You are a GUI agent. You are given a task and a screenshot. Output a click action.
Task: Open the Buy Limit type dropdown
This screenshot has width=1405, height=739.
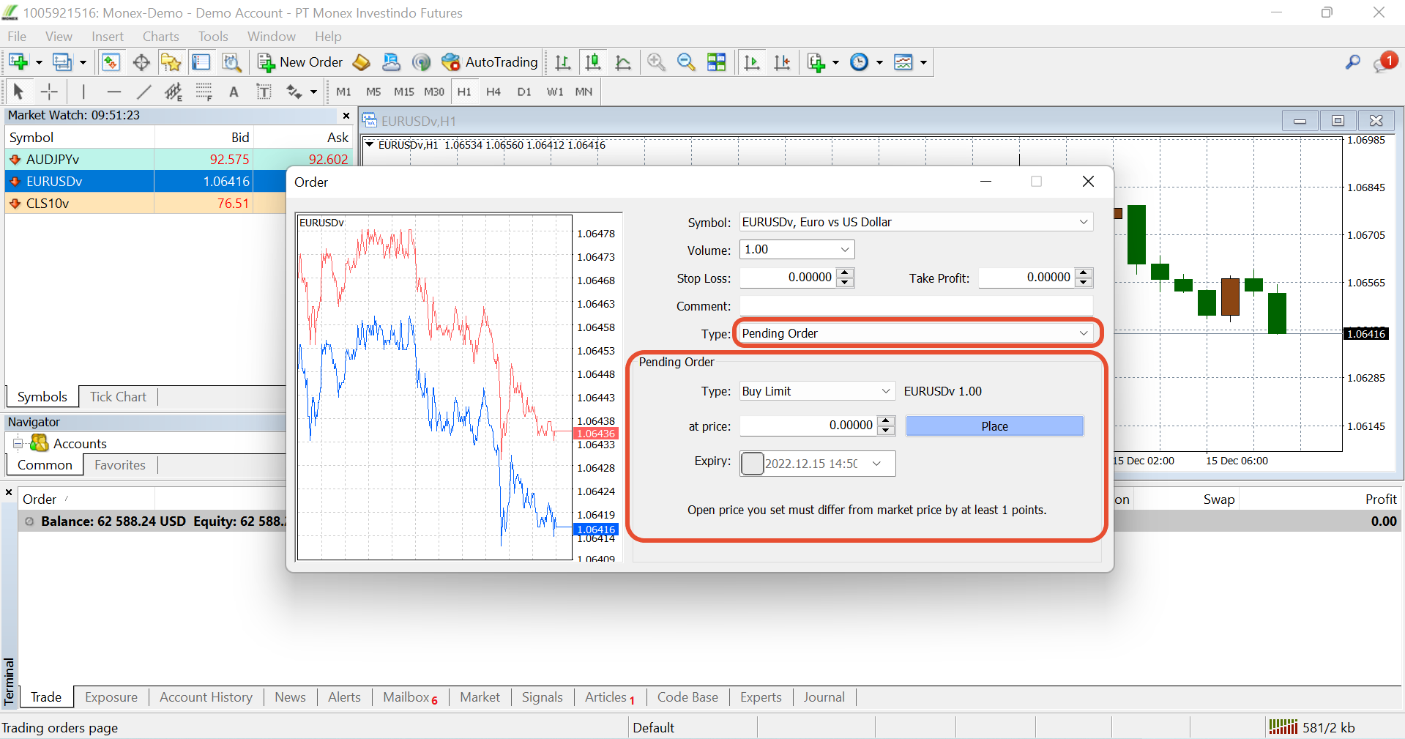pos(817,391)
